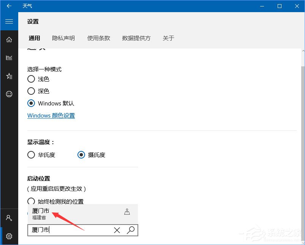Choose 厦门市 福建省 from suggestions
The image size is (305, 245).
[x=57, y=213]
